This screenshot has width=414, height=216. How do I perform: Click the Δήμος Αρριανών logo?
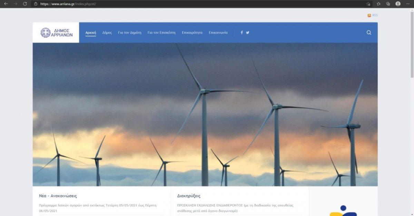56,33
